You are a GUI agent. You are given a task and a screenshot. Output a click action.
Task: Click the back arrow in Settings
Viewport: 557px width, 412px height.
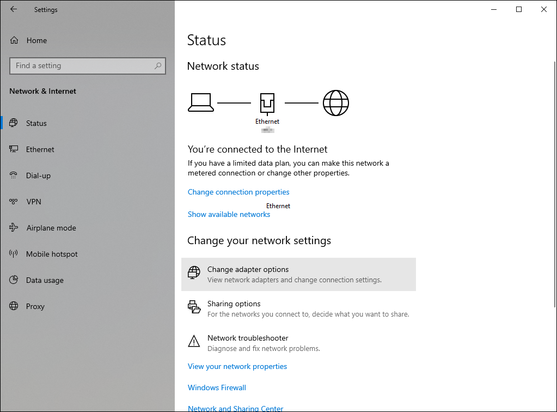point(14,9)
